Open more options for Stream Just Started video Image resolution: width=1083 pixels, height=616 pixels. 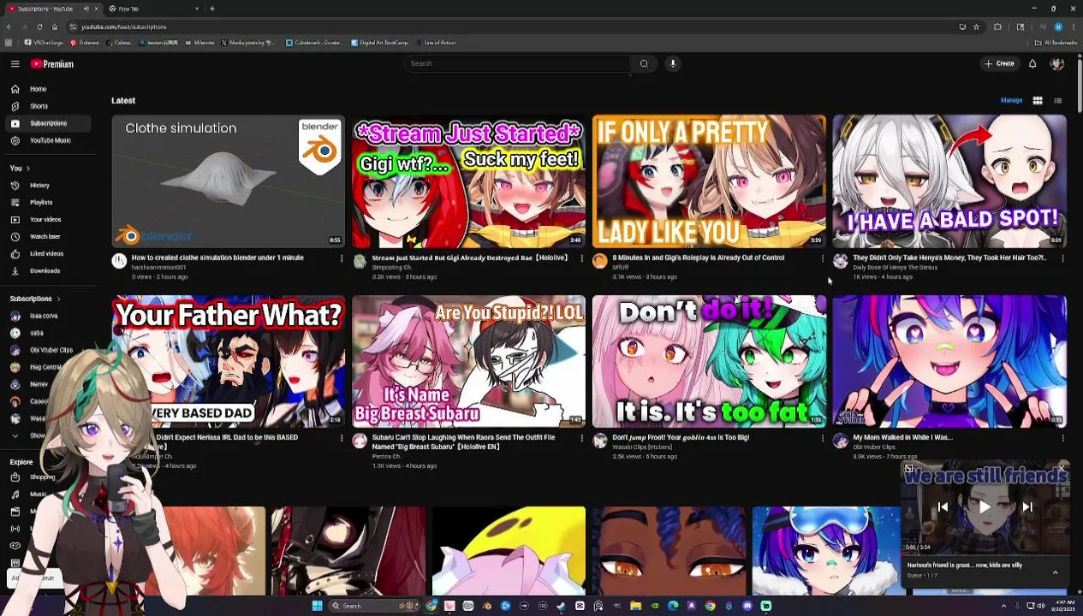(582, 258)
